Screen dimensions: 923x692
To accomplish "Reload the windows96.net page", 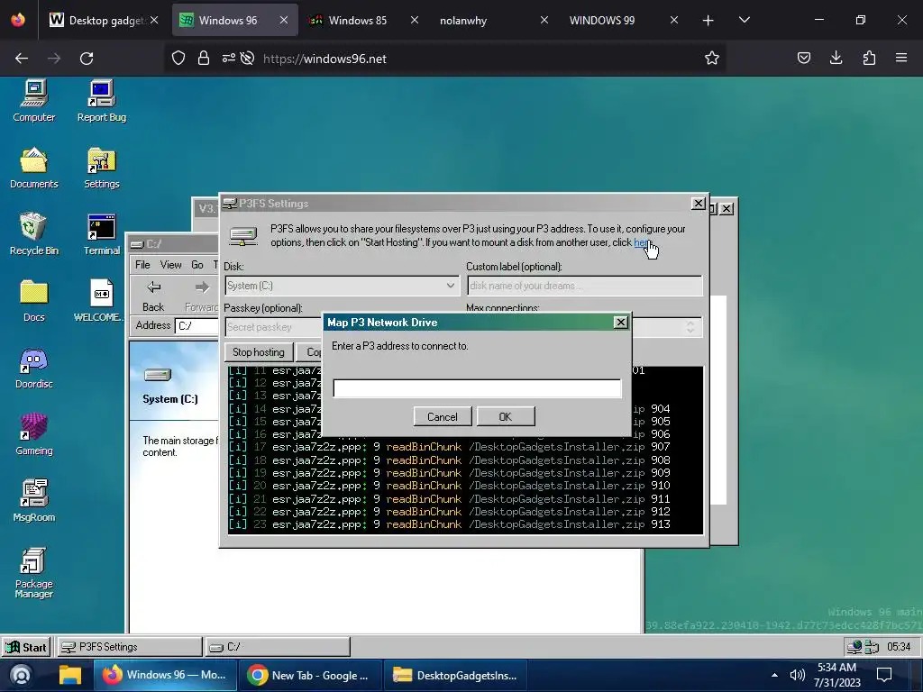I will (x=87, y=59).
